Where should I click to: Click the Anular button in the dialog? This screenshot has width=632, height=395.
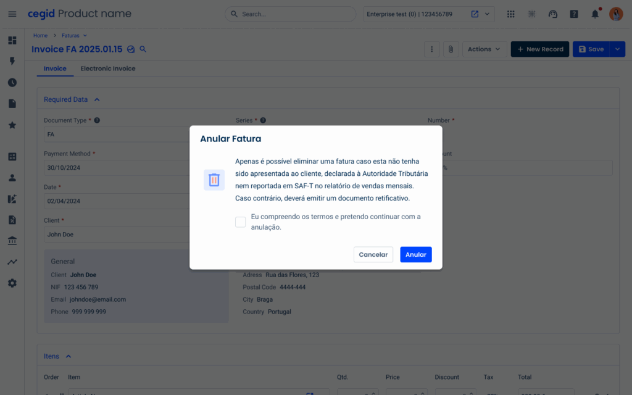pyautogui.click(x=415, y=254)
